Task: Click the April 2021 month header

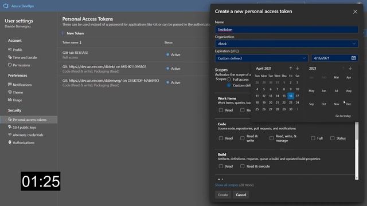Action: coord(264,69)
